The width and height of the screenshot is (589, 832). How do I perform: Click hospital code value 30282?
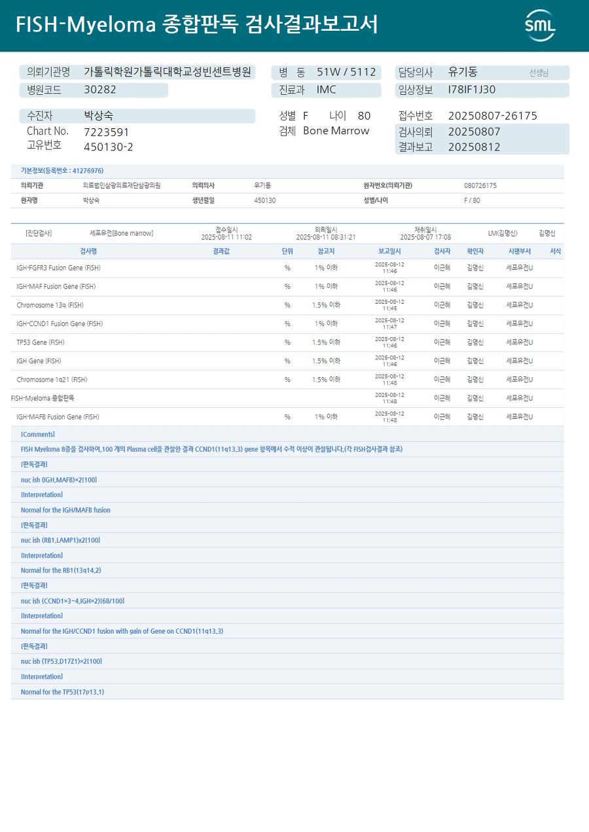(x=100, y=90)
